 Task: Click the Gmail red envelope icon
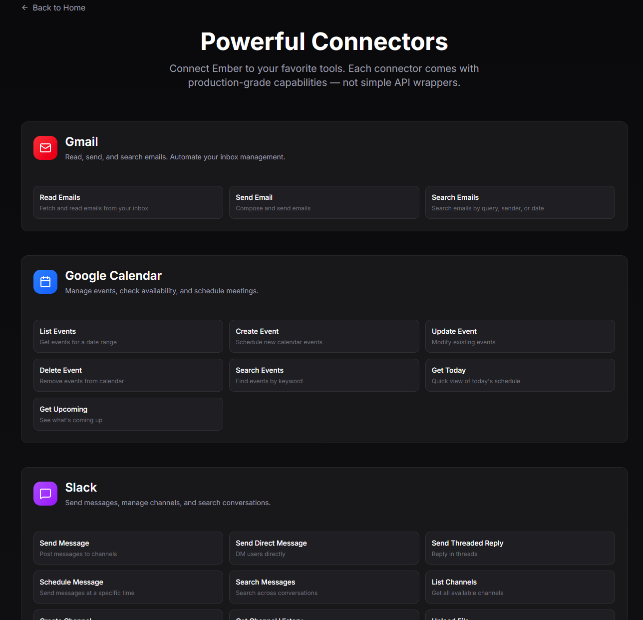coord(45,148)
